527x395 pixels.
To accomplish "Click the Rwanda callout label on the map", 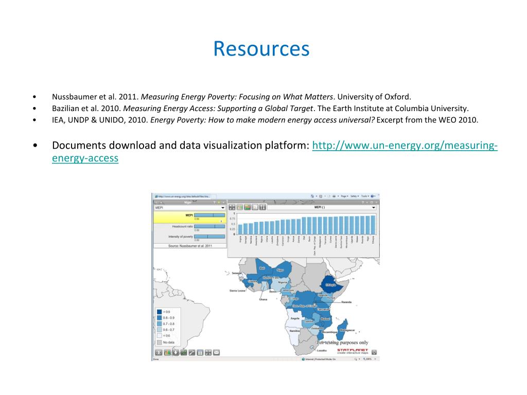I will (346, 302).
